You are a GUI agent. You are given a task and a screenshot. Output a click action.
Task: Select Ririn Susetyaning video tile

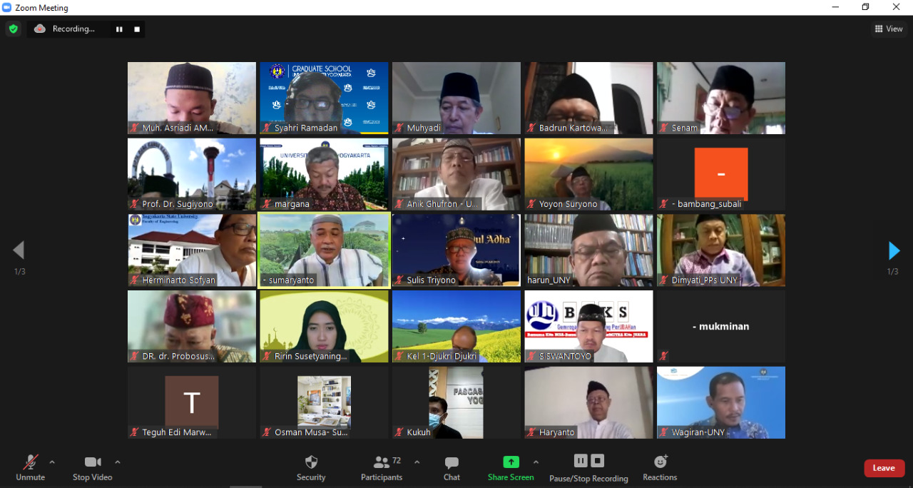tap(324, 326)
